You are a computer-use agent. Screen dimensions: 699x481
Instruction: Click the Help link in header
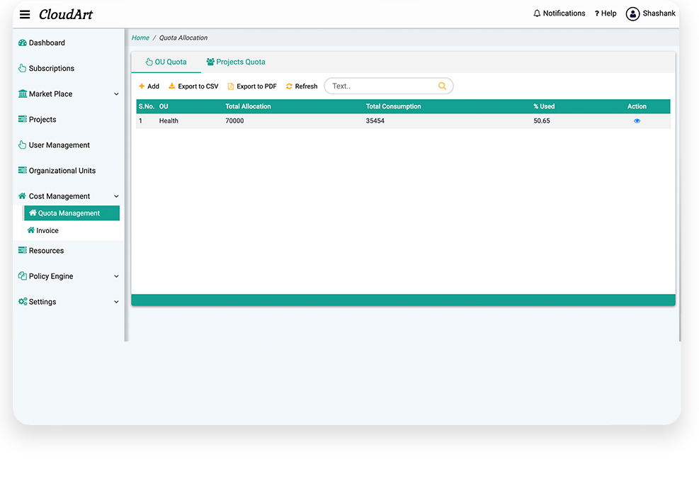(606, 13)
